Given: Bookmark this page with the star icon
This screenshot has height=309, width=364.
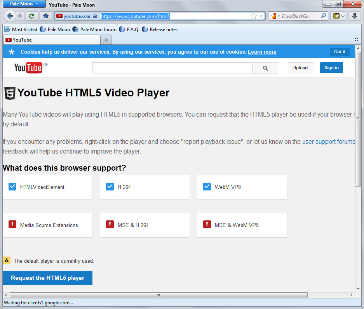Looking at the screenshot, I should coord(254,16).
